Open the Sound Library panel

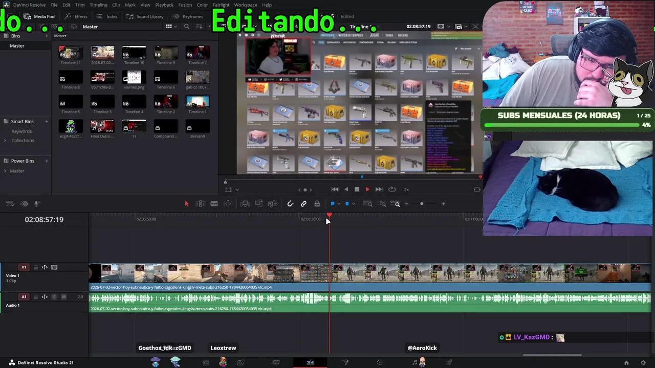[x=145, y=16]
